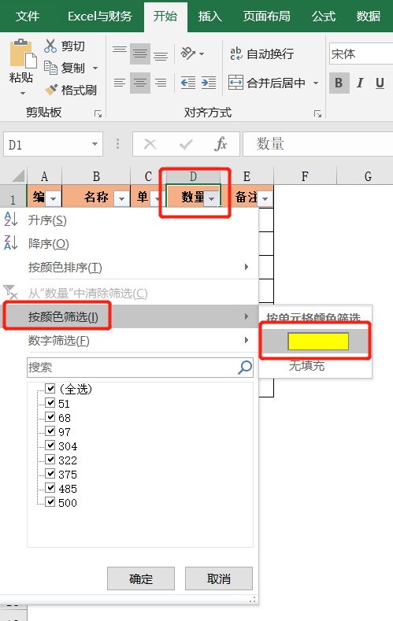Image resolution: width=393 pixels, height=621 pixels.
Task: Center text horizontally
Action: [140, 83]
